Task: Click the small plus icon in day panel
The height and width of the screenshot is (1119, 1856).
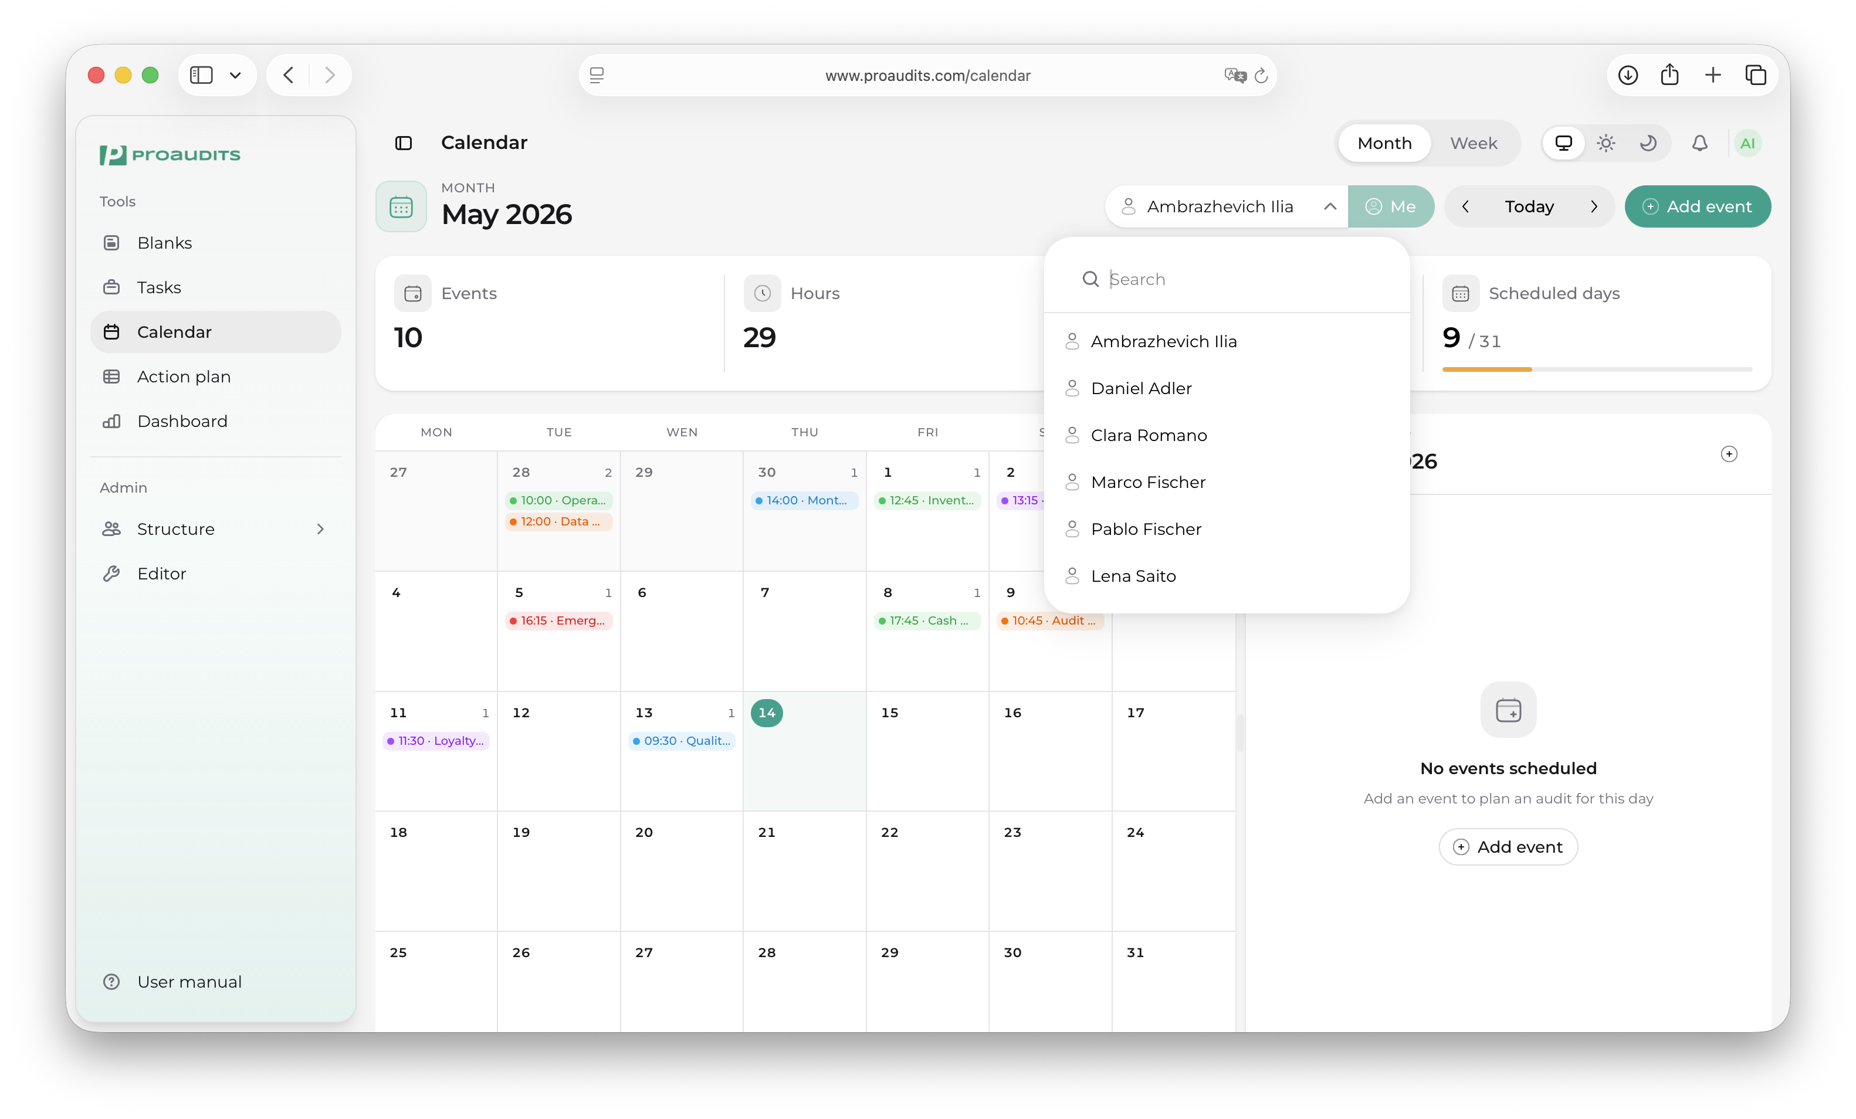Action: (x=1729, y=454)
